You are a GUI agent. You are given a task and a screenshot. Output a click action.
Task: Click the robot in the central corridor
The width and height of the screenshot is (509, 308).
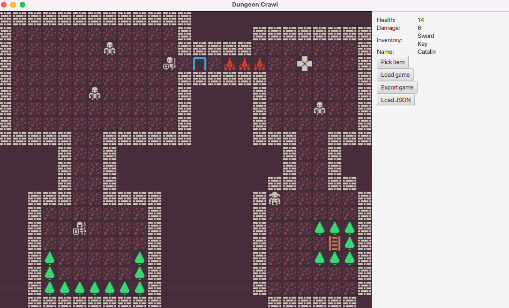(x=274, y=198)
